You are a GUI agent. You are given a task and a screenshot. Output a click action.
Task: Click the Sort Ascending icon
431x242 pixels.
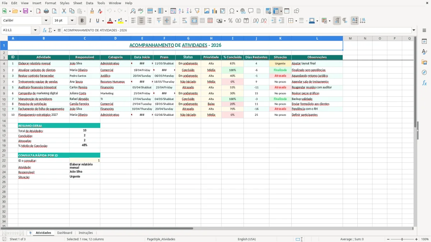(x=181, y=11)
